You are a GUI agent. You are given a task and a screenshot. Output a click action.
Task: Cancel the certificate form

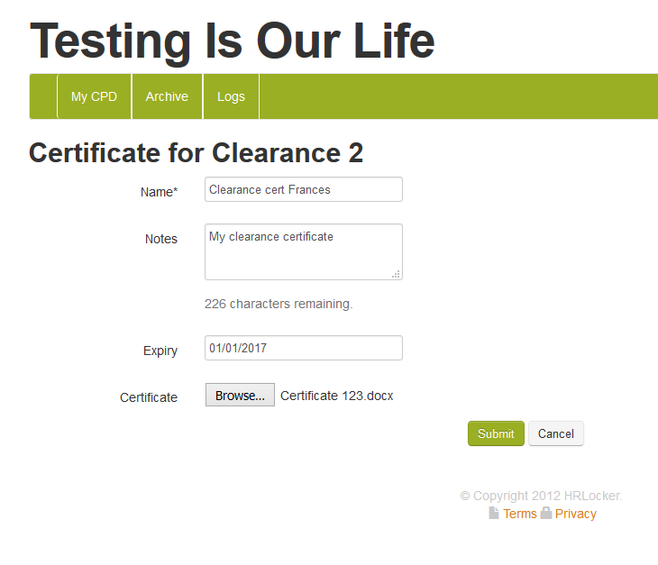556,433
